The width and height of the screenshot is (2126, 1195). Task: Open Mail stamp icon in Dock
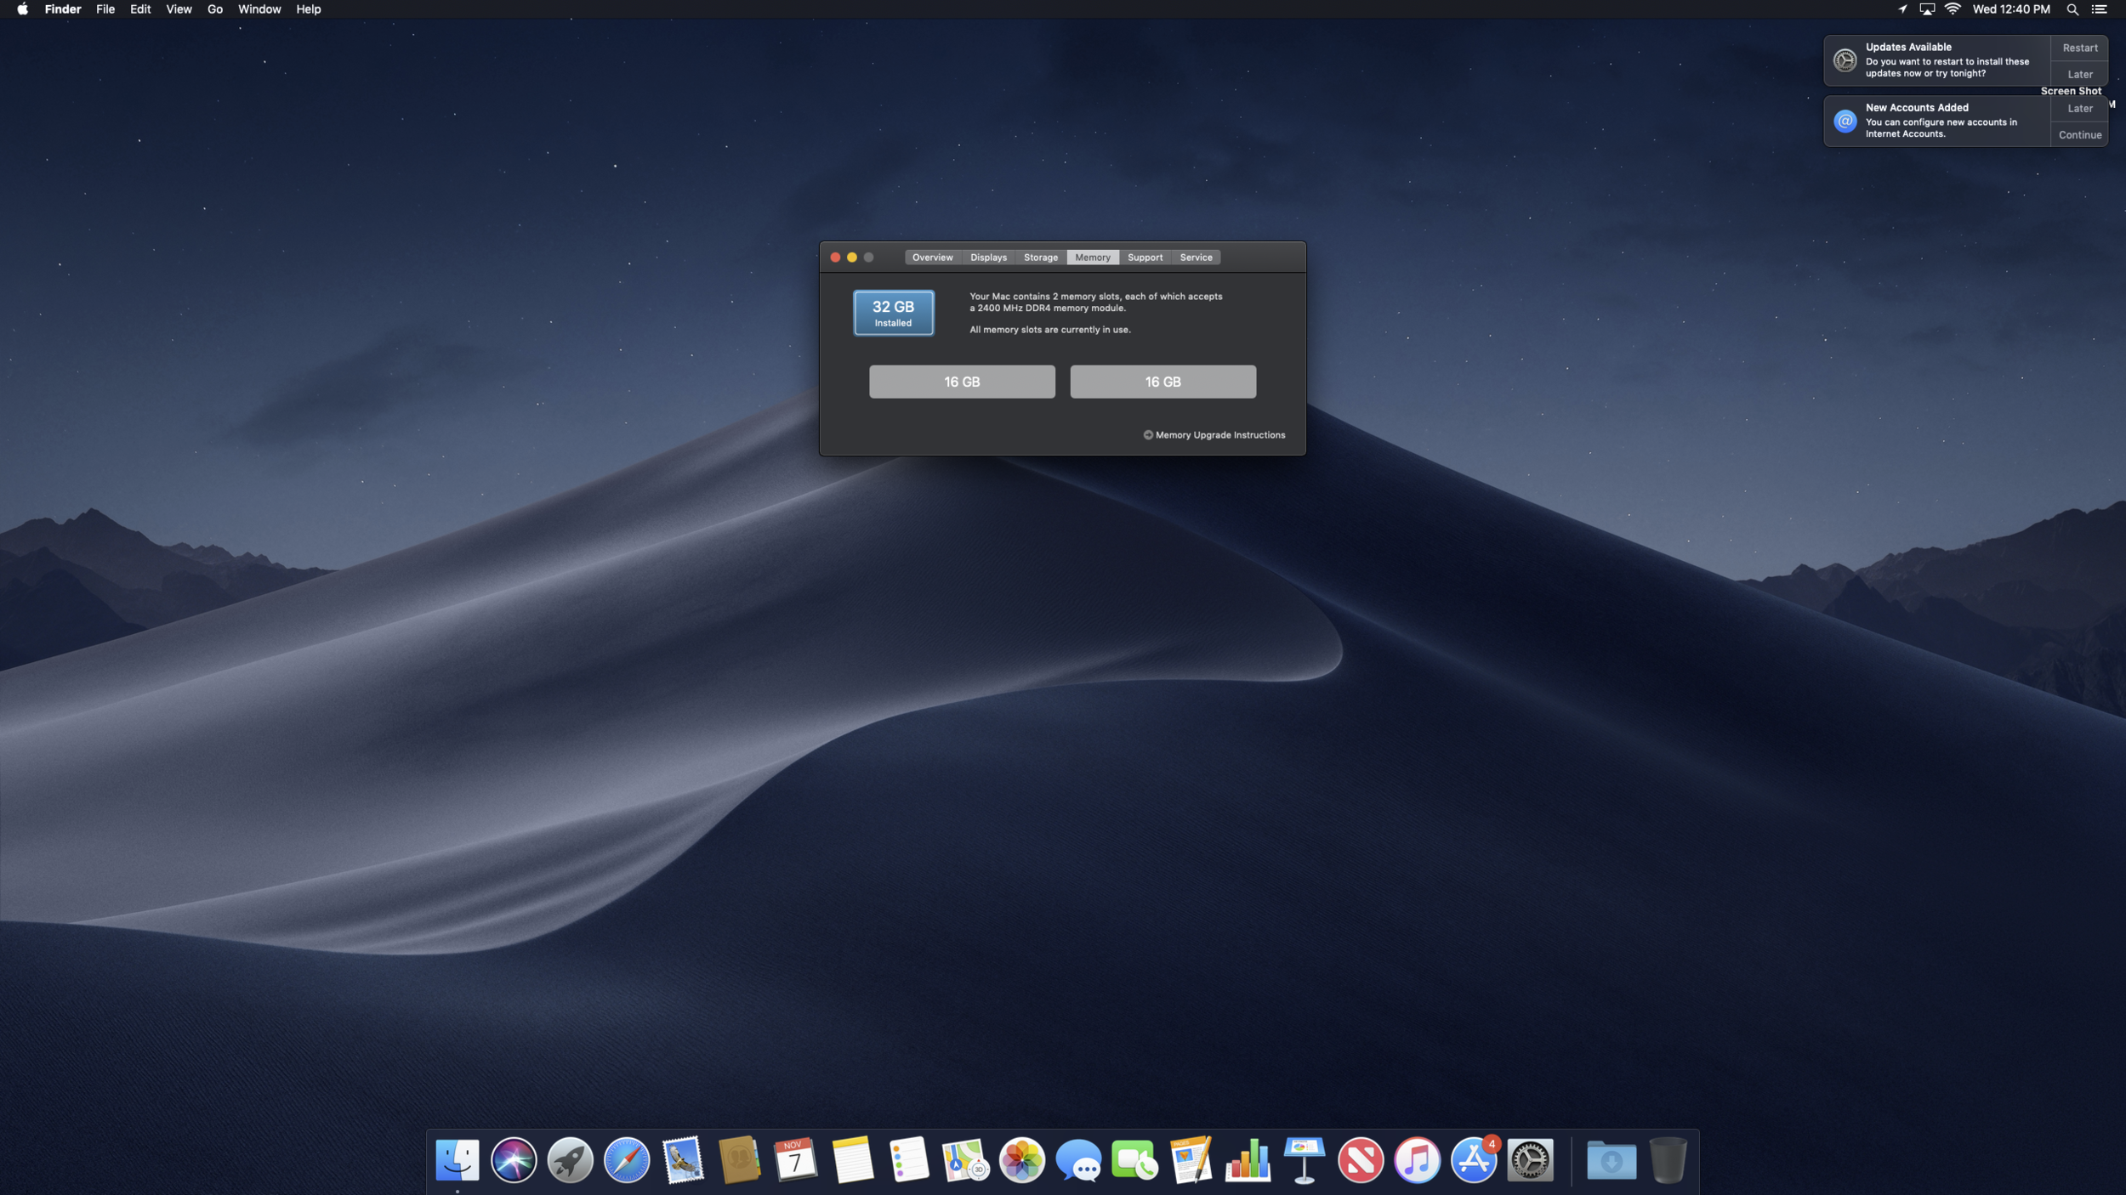click(683, 1160)
